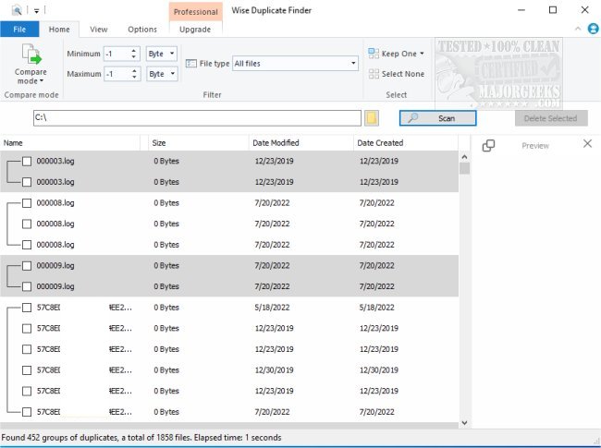Click the Preview panel pop-out icon
Image resolution: width=601 pixels, height=448 pixels.
pyautogui.click(x=489, y=146)
